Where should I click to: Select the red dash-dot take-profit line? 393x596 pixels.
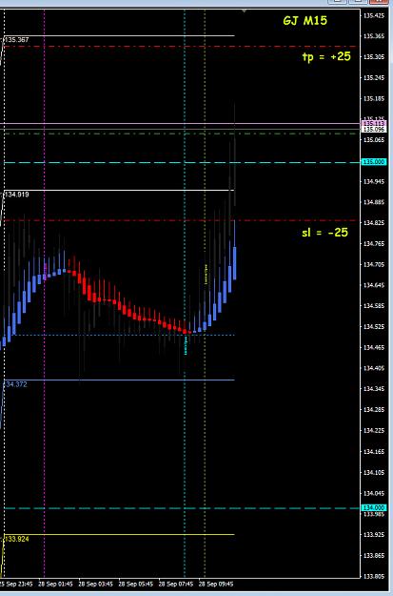pyautogui.click(x=180, y=47)
